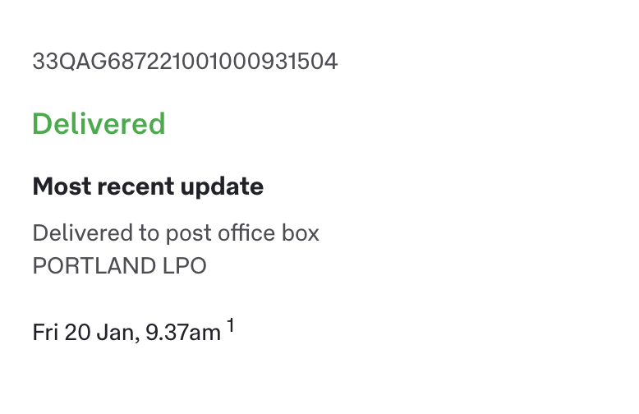
Task: Click the word "post" in the description
Action: 189,234
